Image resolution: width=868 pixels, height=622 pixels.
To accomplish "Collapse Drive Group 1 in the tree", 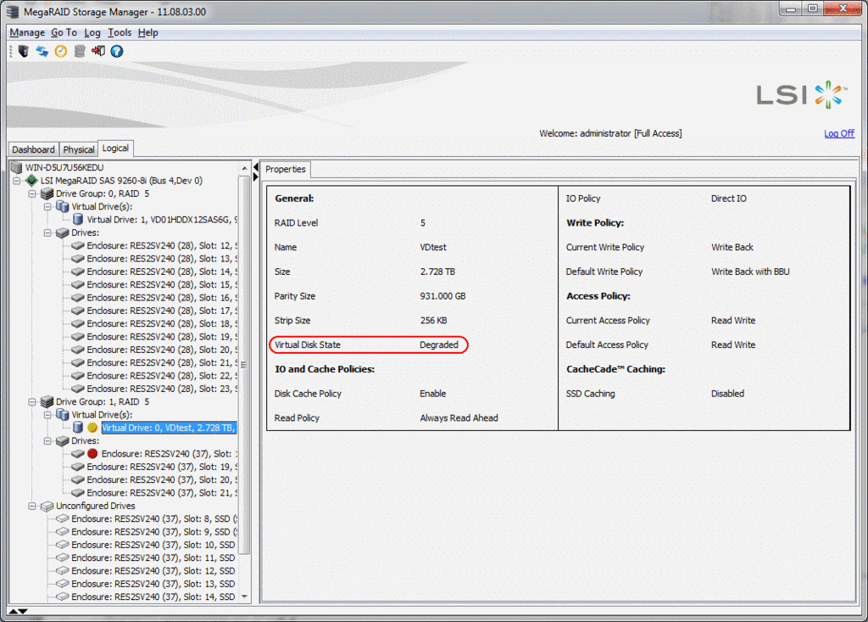I will (x=32, y=402).
